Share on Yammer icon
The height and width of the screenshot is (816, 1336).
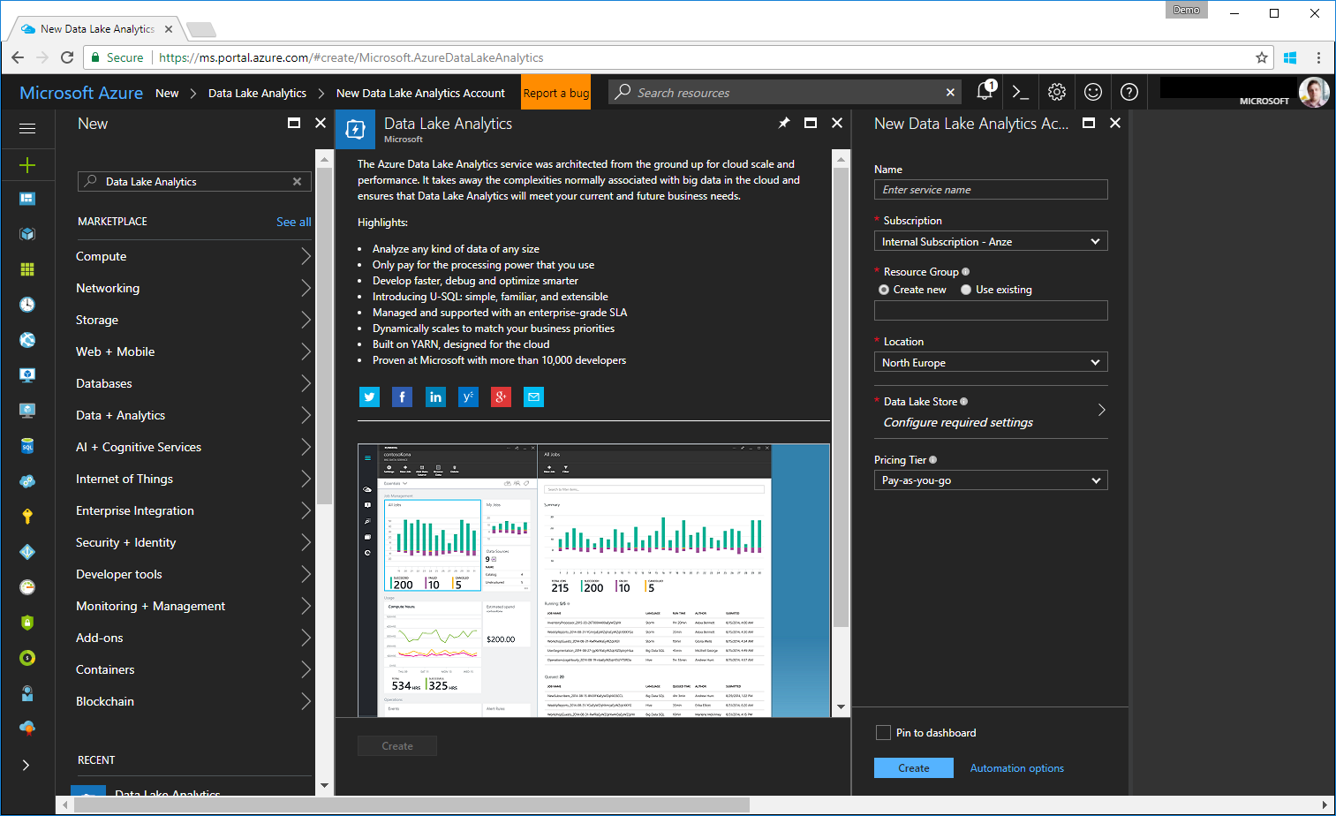pos(468,397)
